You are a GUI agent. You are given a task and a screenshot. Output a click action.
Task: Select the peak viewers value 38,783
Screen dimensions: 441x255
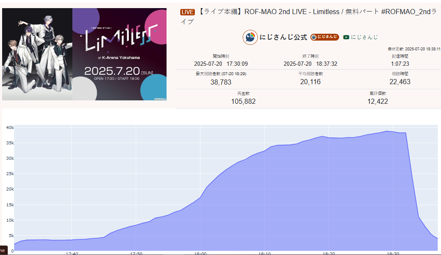[x=221, y=82]
